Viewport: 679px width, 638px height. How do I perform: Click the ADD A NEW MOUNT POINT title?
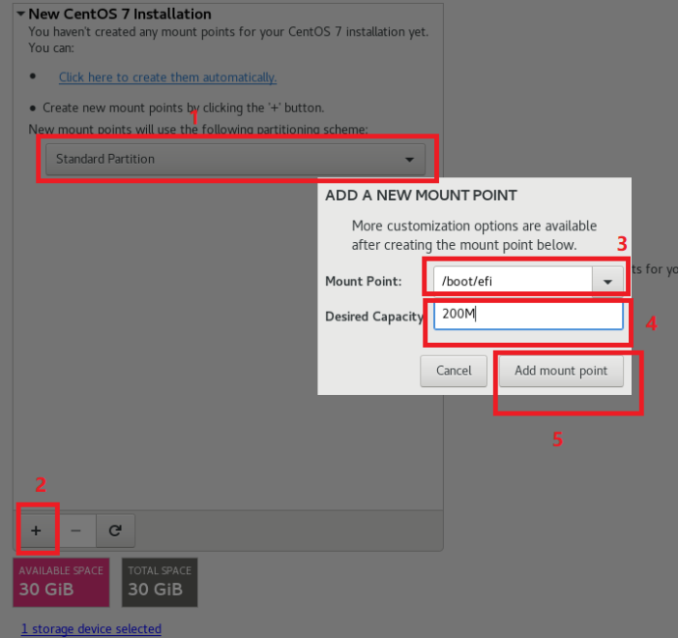pyautogui.click(x=421, y=195)
